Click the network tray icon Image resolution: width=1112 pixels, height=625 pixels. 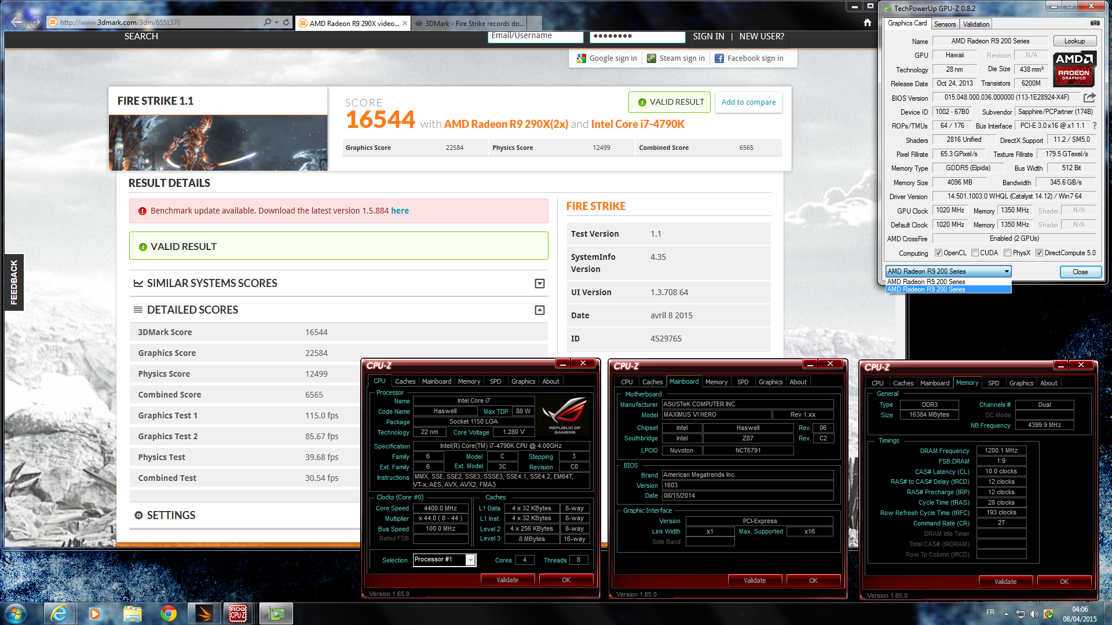1020,614
